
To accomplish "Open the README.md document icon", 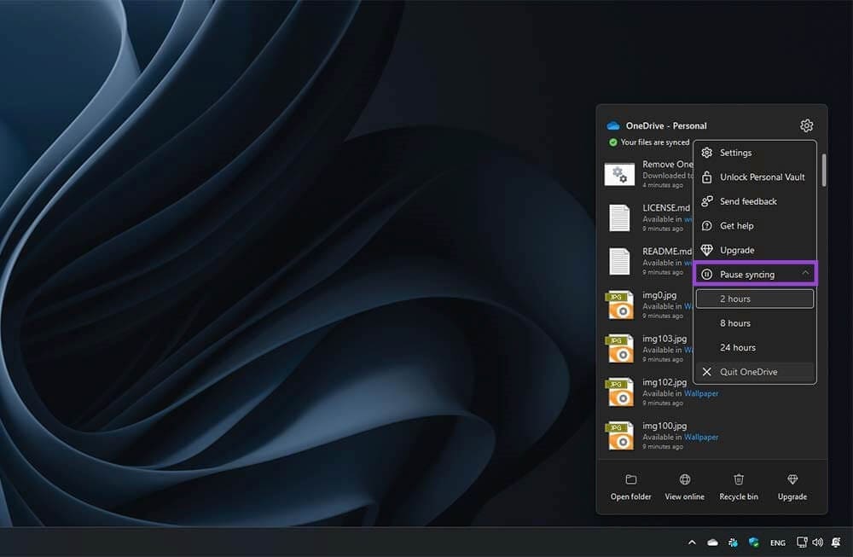I will 619,261.
